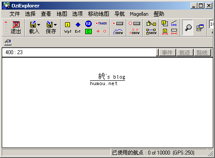Image resolution: width=215 pixels, height=158 pixels.
Task: Click the 路线 button
Action: 202,52
